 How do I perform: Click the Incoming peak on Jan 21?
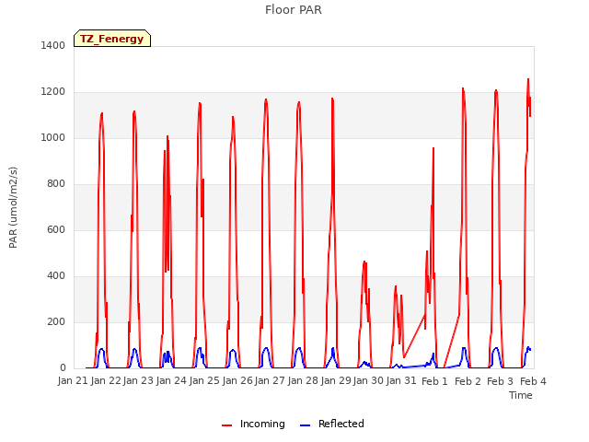coord(102,113)
